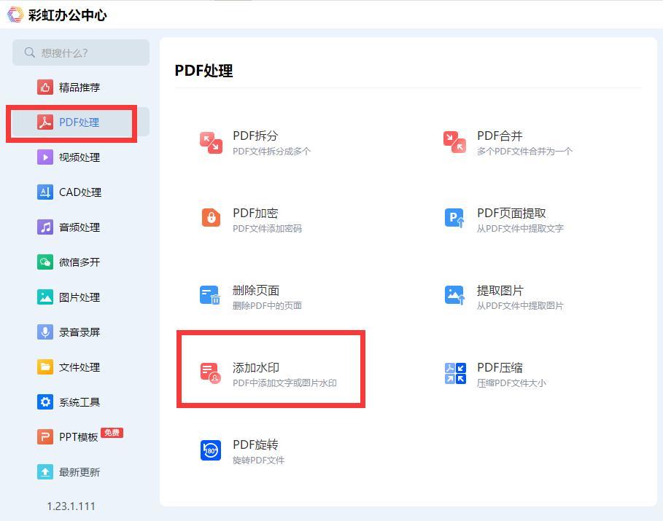Click the 最新更新 upload arrow icon
This screenshot has height=521, width=663.
click(x=45, y=472)
